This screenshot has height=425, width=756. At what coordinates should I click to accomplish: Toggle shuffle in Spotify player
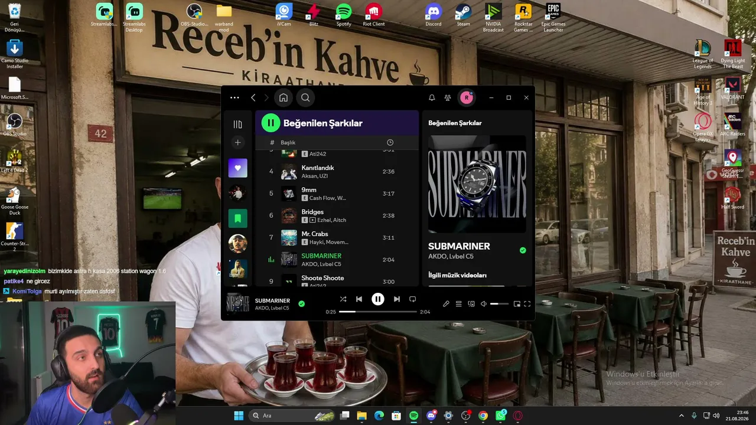point(343,299)
